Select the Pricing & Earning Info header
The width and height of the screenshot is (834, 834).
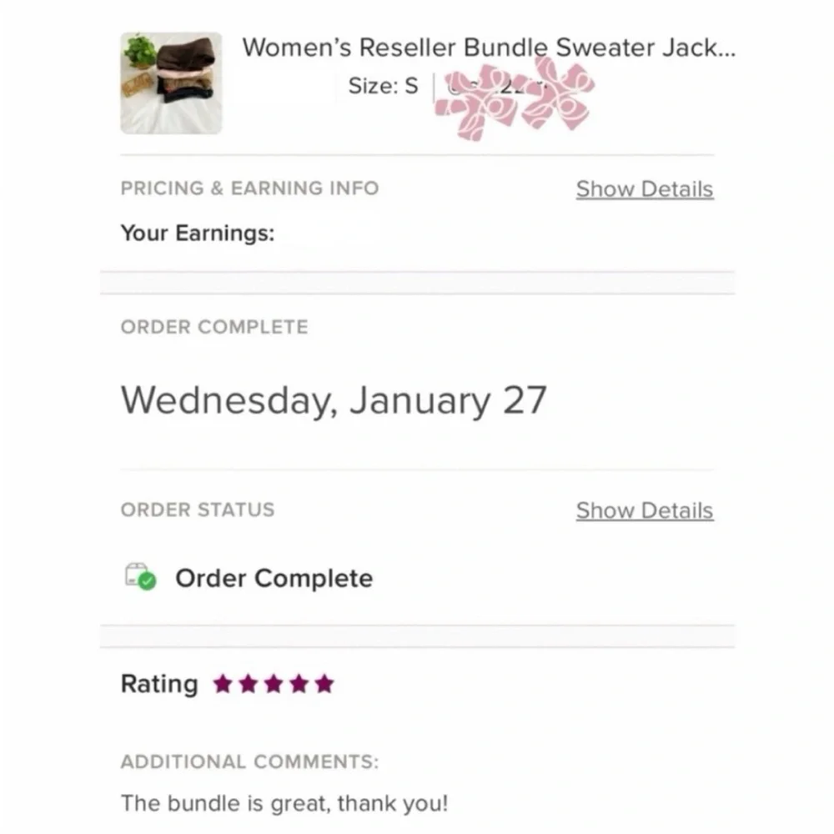click(249, 188)
